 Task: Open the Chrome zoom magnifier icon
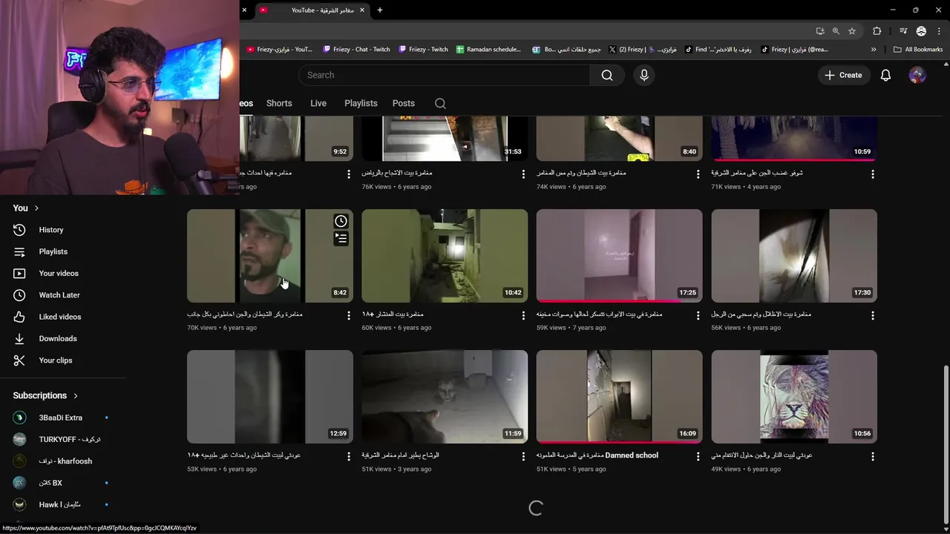point(836,31)
